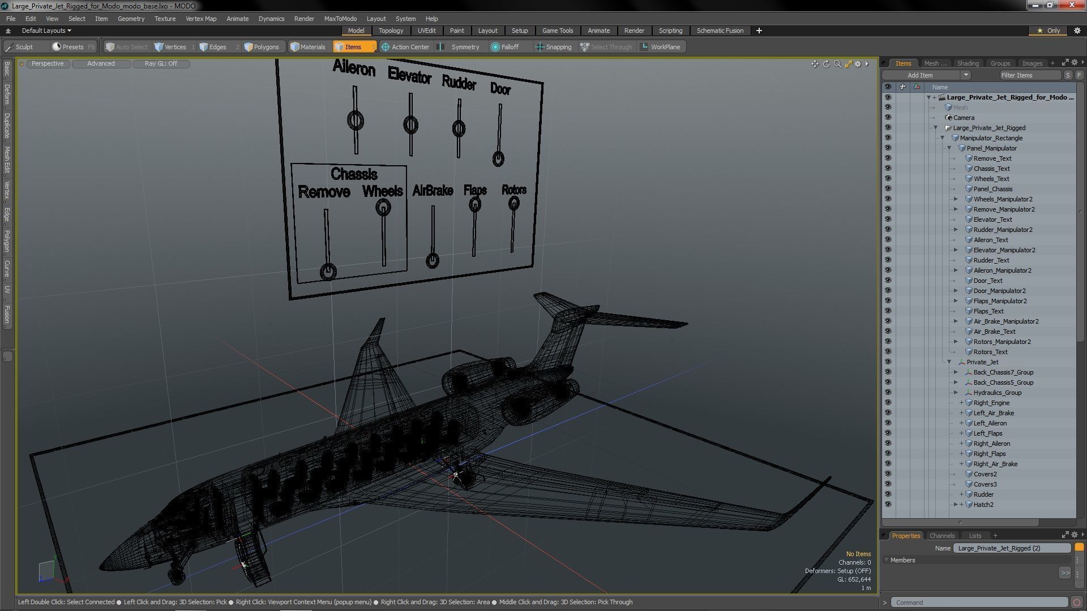Screen dimensions: 1087x611
Task: Click the Filter Items search field
Action: [x=1030, y=75]
